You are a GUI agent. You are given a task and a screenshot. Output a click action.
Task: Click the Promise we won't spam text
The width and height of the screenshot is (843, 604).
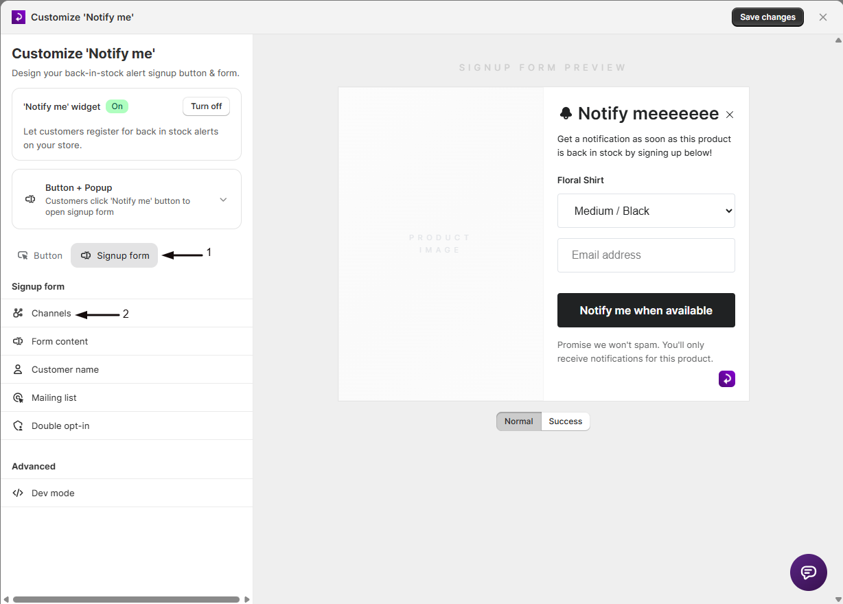coord(635,352)
